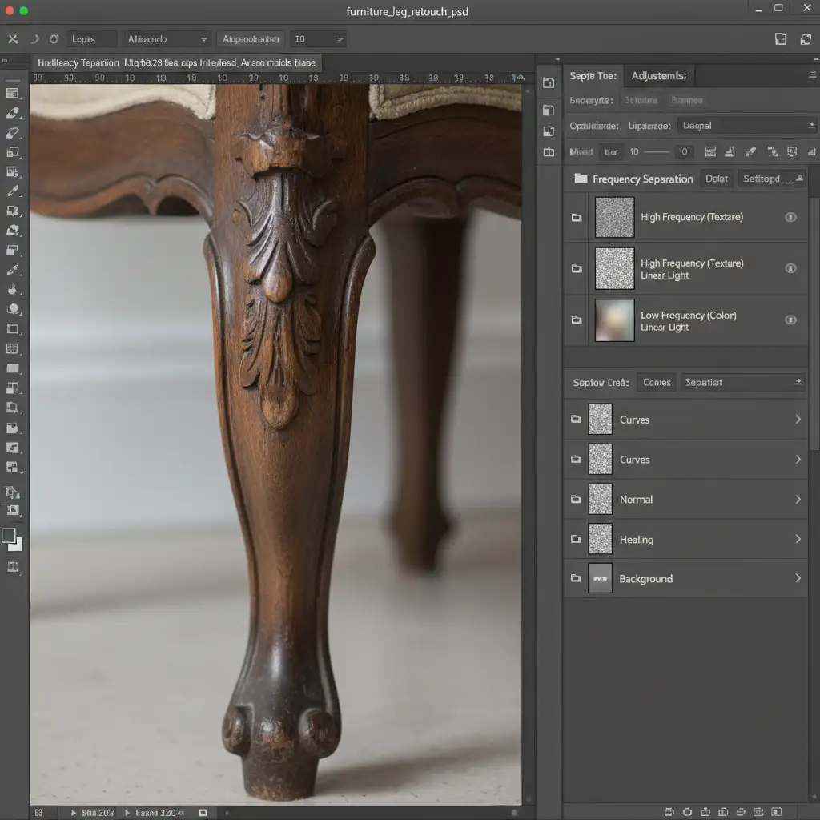Click the X icon in the options bar

13,38
